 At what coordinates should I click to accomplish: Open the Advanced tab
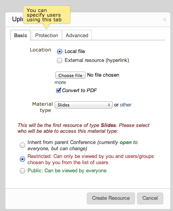[x=77, y=35]
